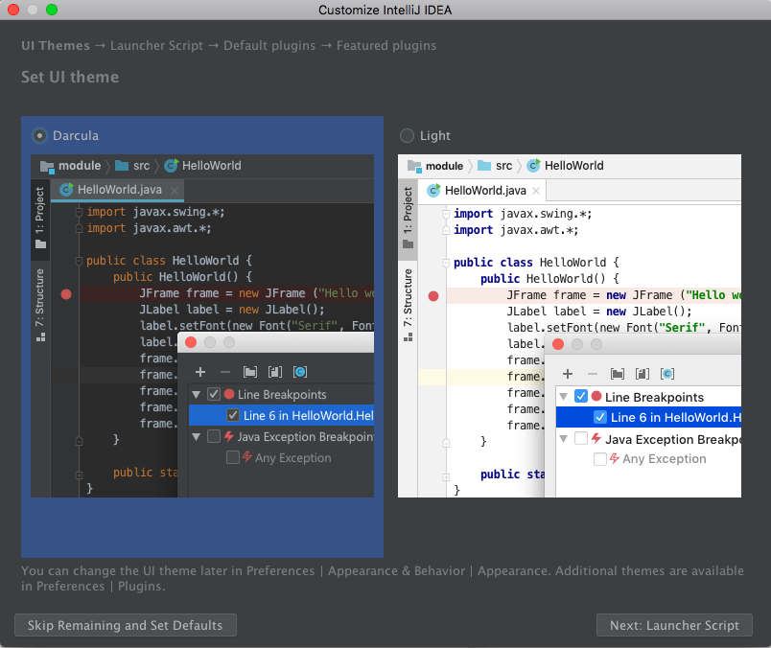This screenshot has width=771, height=648.
Task: Fold import block in Darcula preview gutter
Action: (x=79, y=212)
